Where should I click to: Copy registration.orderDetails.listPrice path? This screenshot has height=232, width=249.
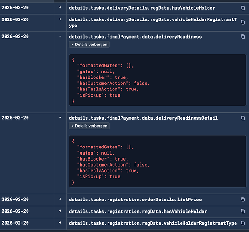(x=243, y=200)
